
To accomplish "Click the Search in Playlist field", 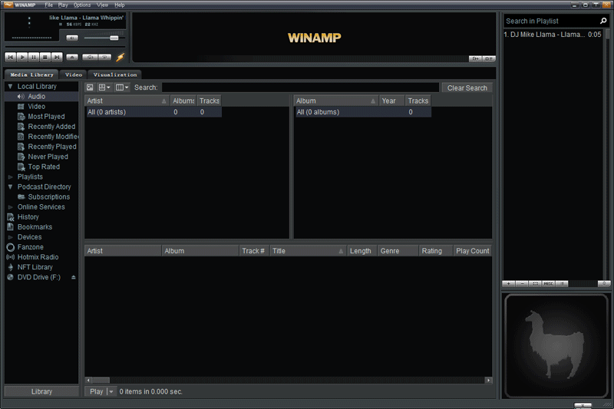I will (551, 21).
